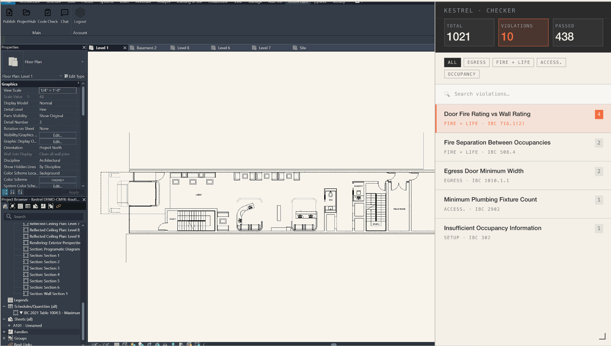
Task: Click the Legends node icon in Project Browser
Action: pos(10,300)
